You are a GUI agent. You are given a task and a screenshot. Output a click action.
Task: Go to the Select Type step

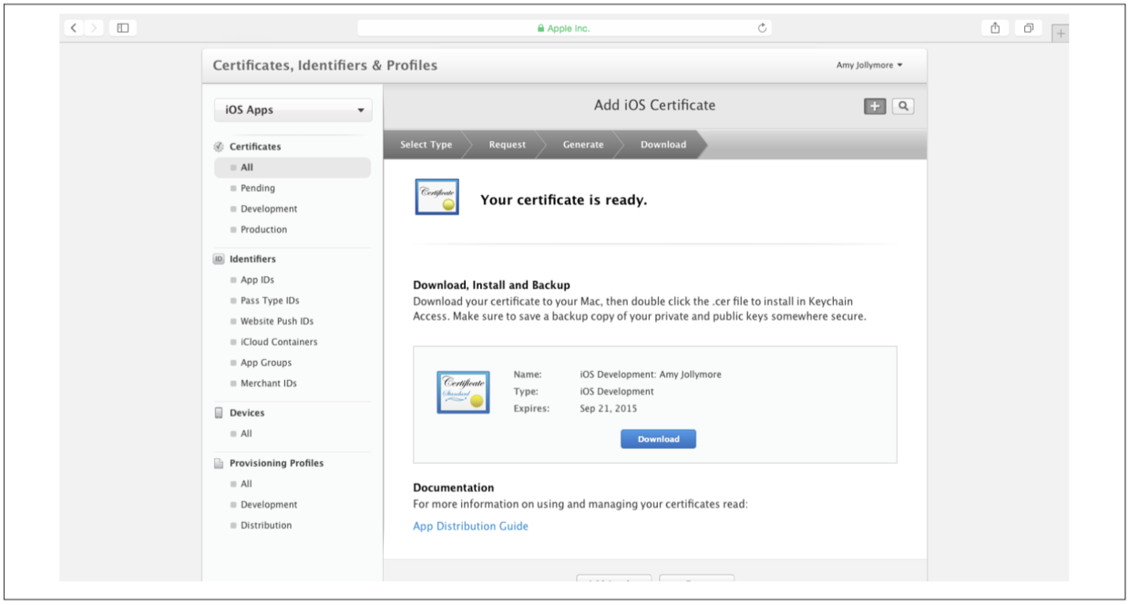[x=426, y=145]
